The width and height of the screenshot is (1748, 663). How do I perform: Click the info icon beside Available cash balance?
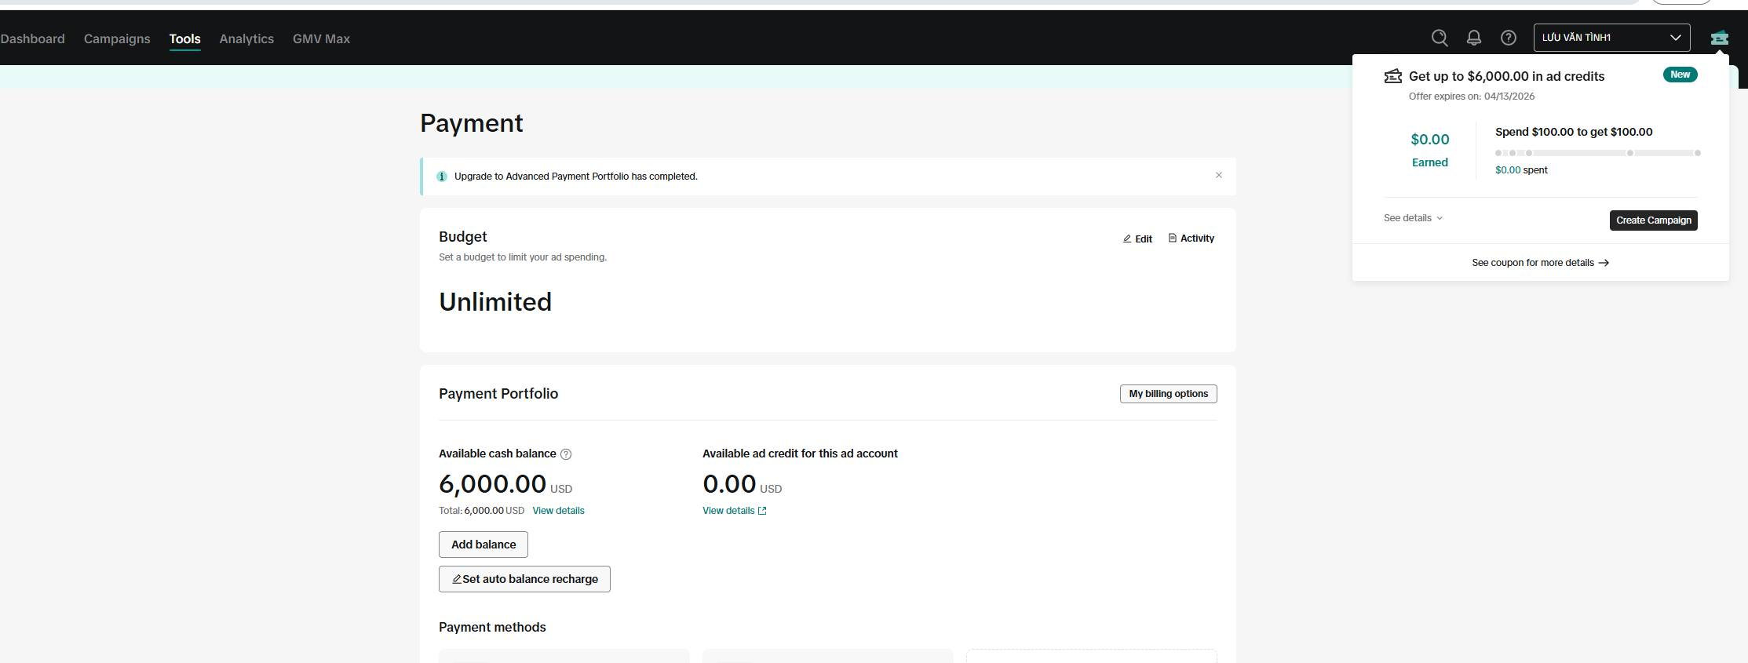(566, 454)
